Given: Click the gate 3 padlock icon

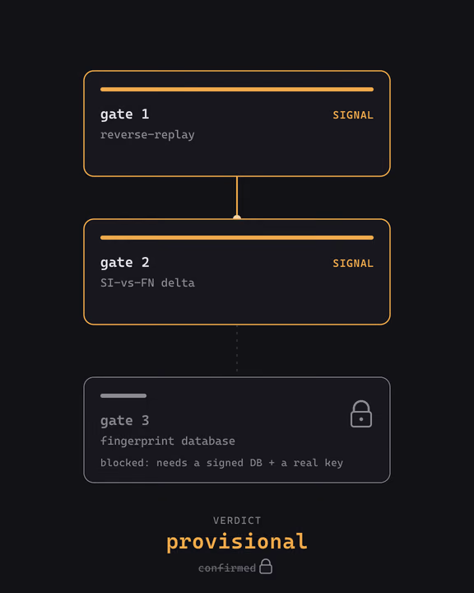Looking at the screenshot, I should [361, 414].
